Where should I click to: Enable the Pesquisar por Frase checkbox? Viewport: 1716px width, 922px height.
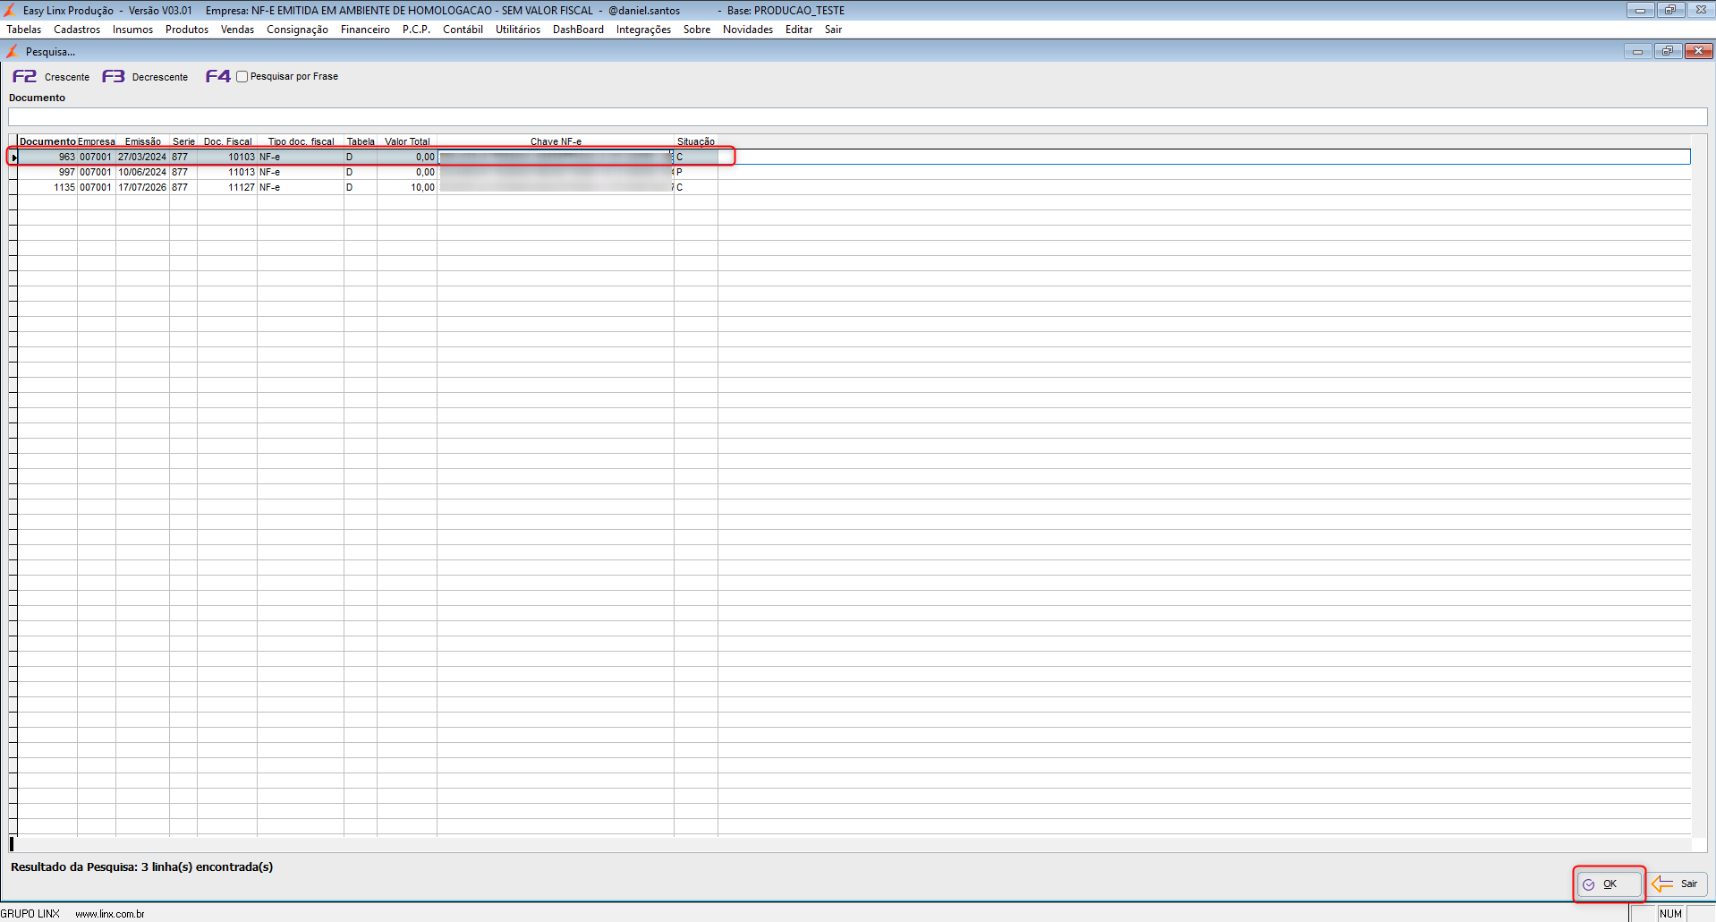pyautogui.click(x=242, y=76)
